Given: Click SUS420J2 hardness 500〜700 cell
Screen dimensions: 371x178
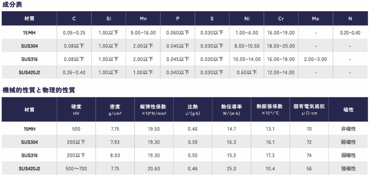Looking at the screenshot, I should 76,169.
